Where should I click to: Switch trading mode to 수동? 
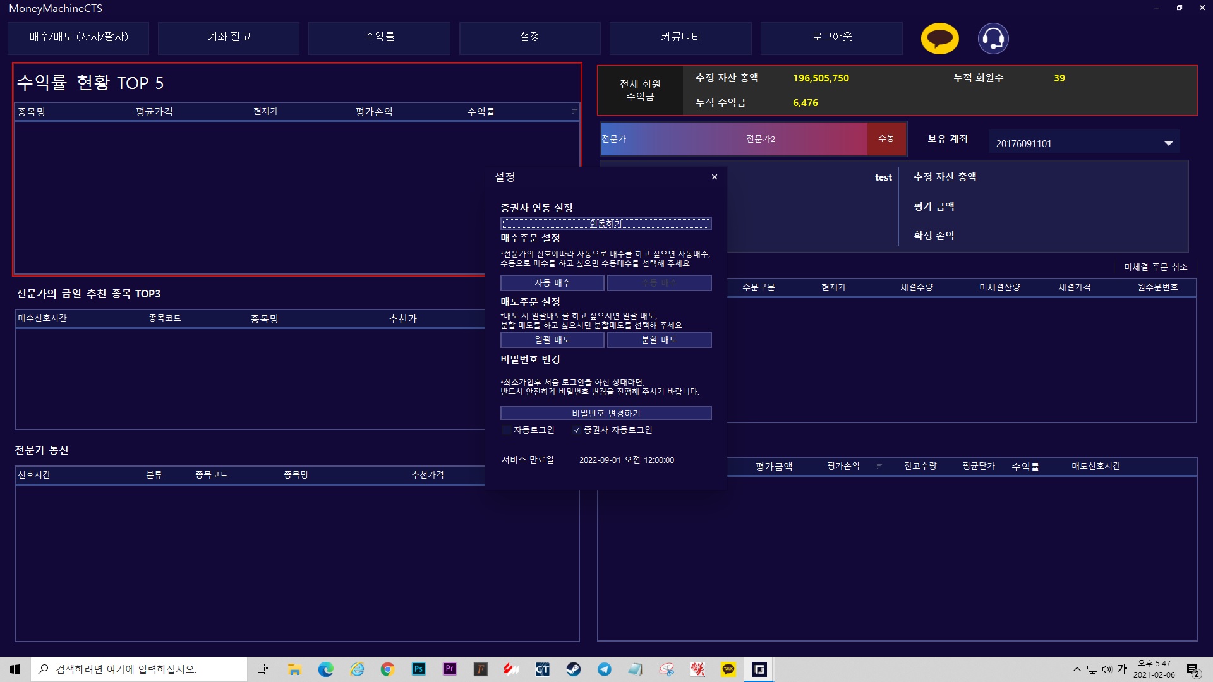886,138
